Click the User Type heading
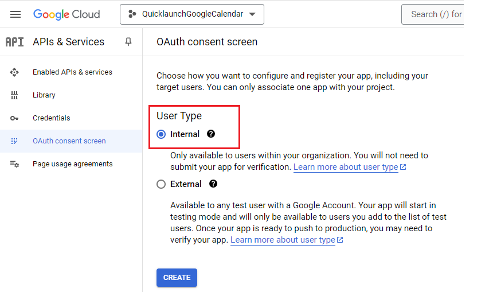493x292 pixels. 179,116
